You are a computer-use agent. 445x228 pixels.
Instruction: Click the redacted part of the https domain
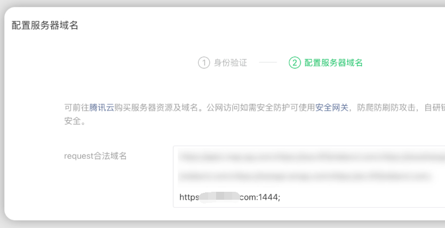point(219,197)
